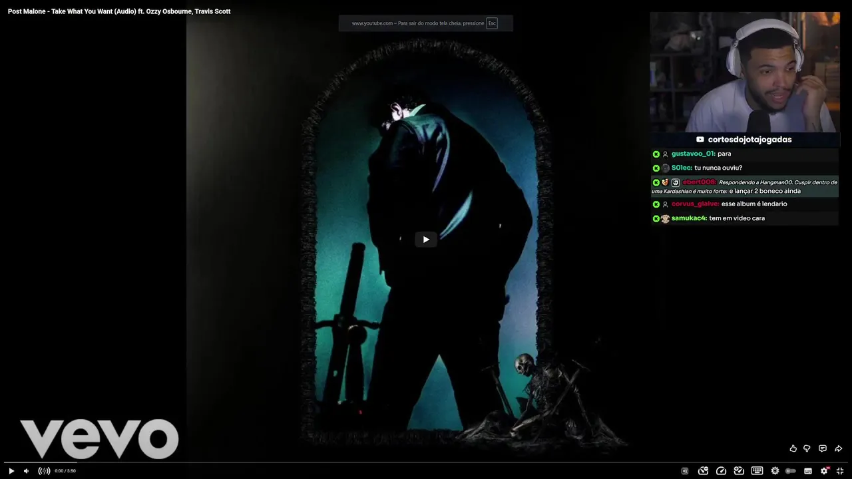Click the YouTube logo beside cortesdojotajogadas
The image size is (852, 479).
tap(700, 140)
